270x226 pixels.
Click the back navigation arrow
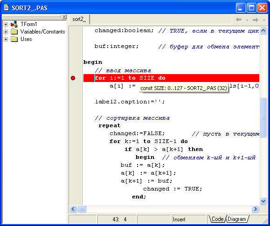pos(239,20)
